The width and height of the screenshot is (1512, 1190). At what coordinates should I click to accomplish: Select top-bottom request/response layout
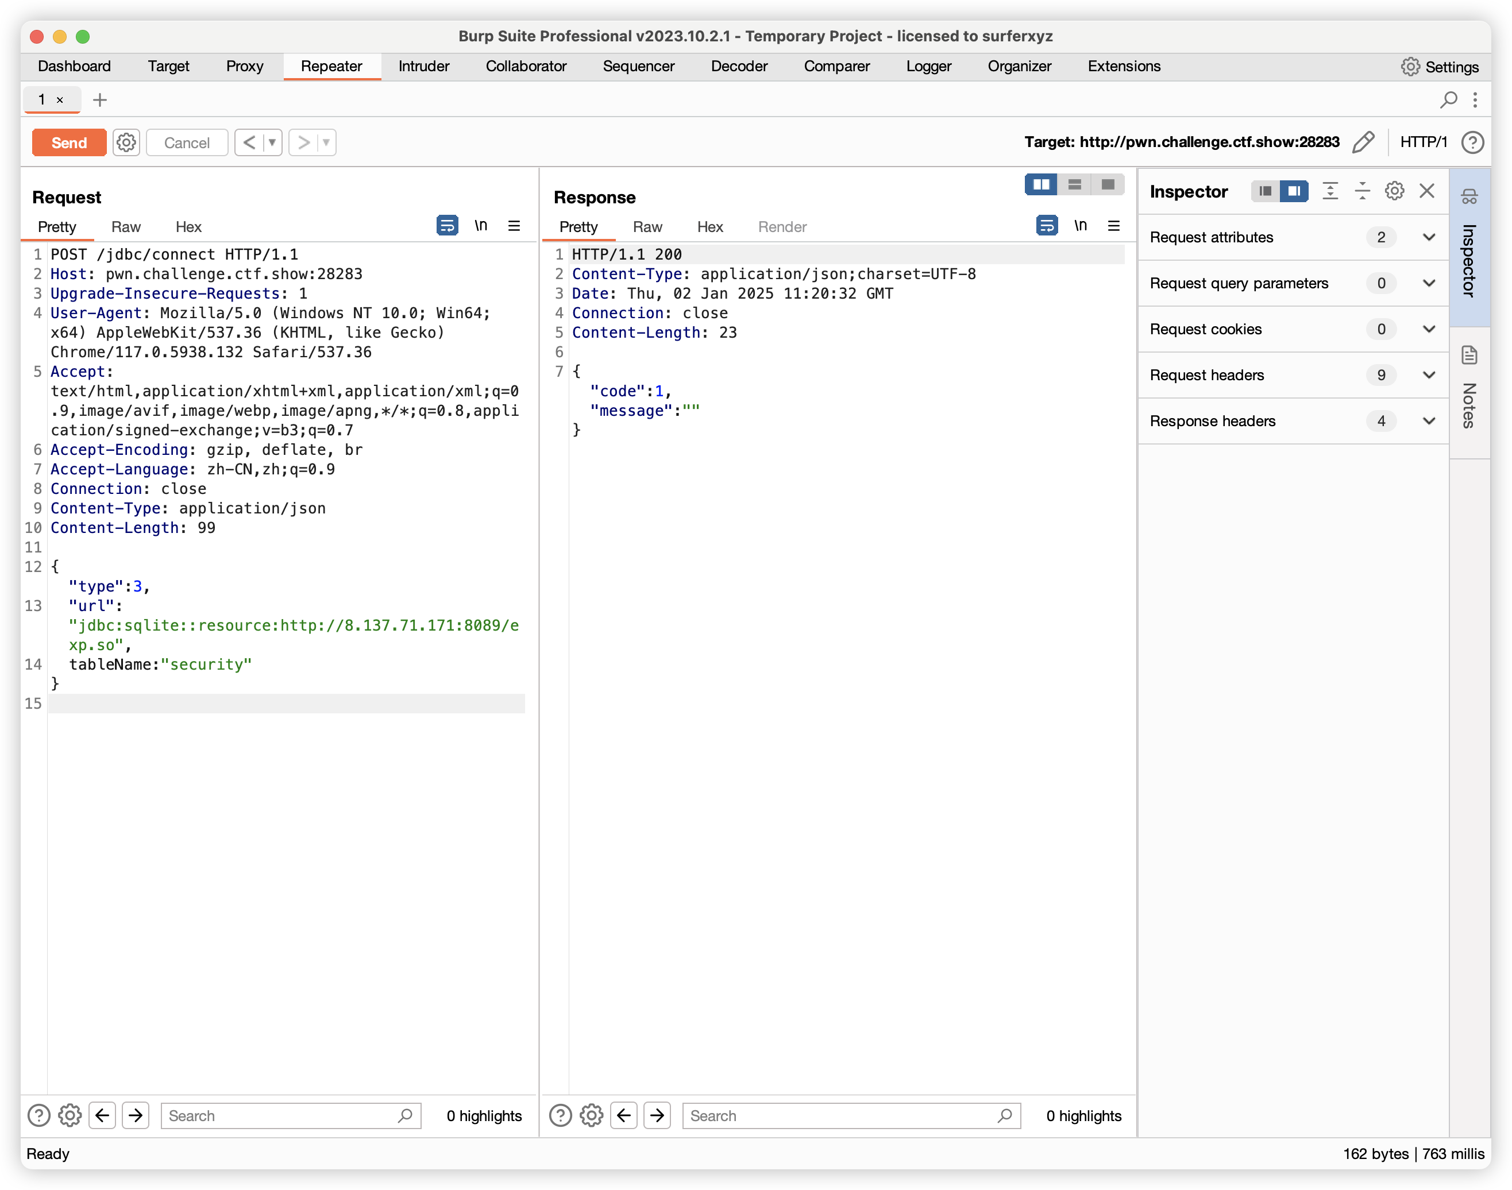[1074, 184]
